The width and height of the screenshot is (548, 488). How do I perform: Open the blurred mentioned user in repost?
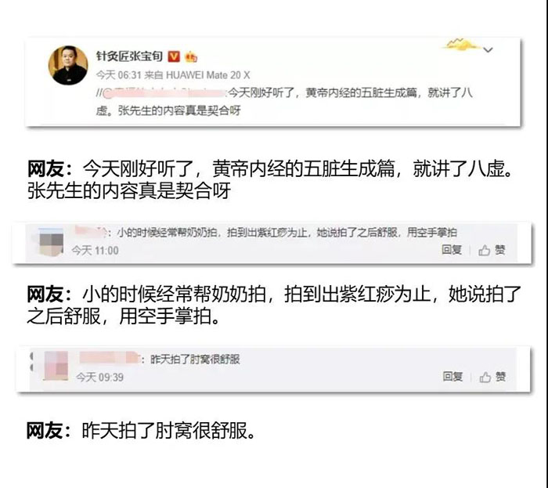(x=164, y=93)
